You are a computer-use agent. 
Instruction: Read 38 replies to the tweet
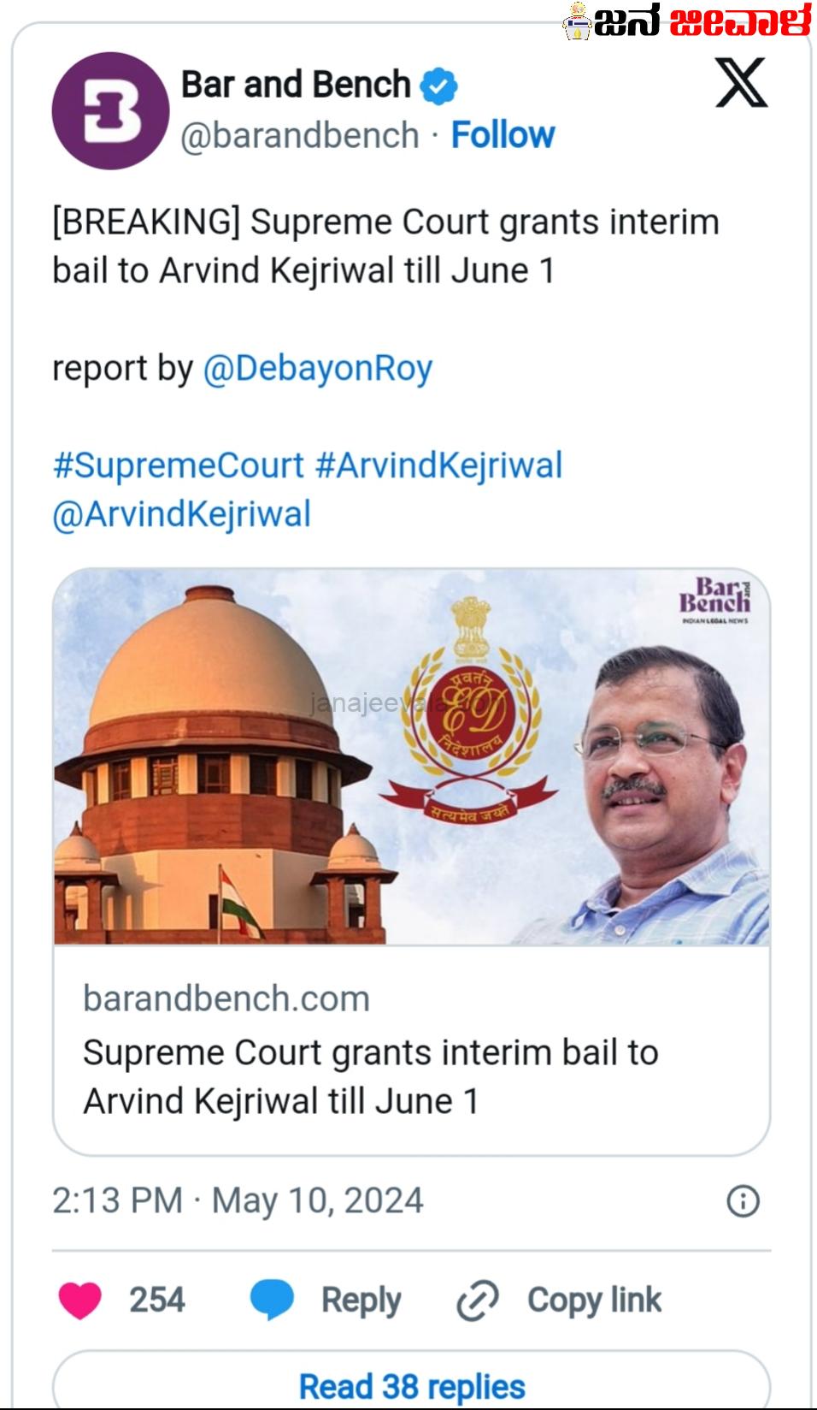(411, 1385)
